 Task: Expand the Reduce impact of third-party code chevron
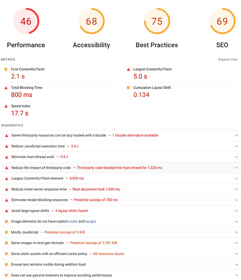tap(237, 168)
